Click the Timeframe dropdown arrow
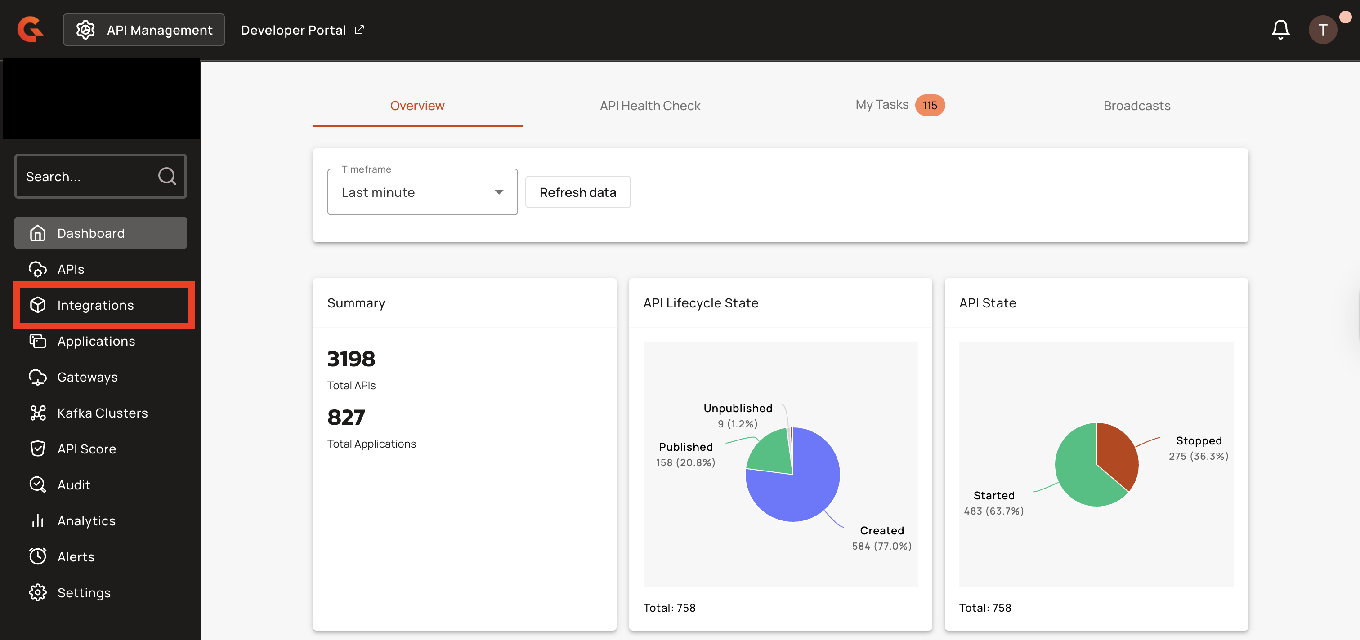 [x=498, y=192]
